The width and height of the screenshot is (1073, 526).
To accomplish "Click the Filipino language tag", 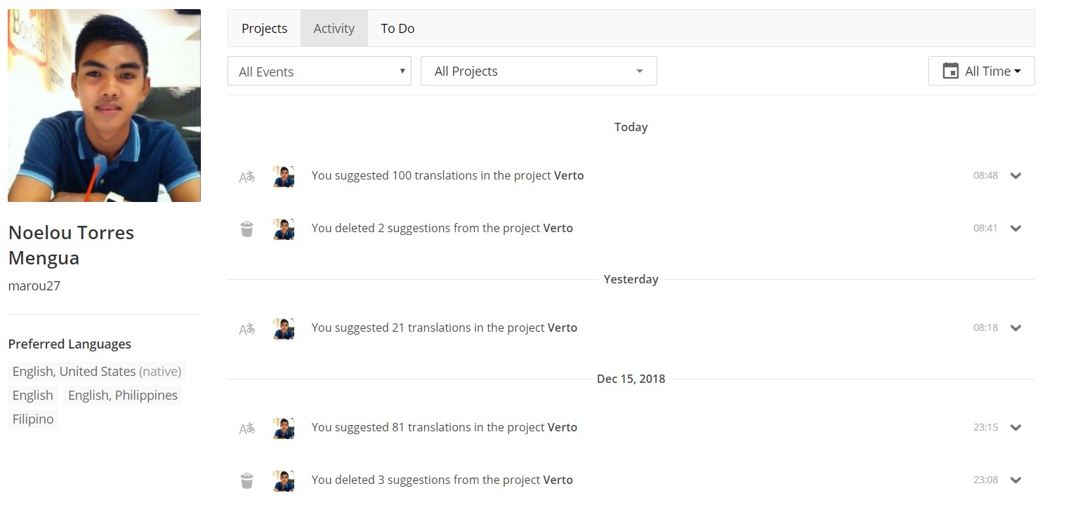I will click(33, 419).
